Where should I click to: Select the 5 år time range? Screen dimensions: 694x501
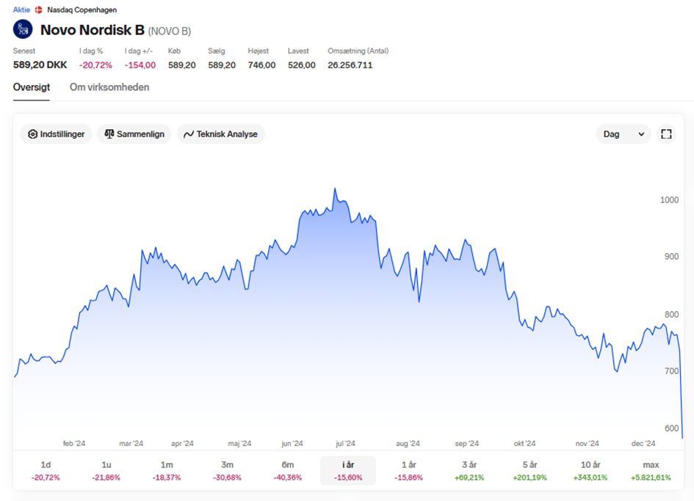pyautogui.click(x=529, y=470)
